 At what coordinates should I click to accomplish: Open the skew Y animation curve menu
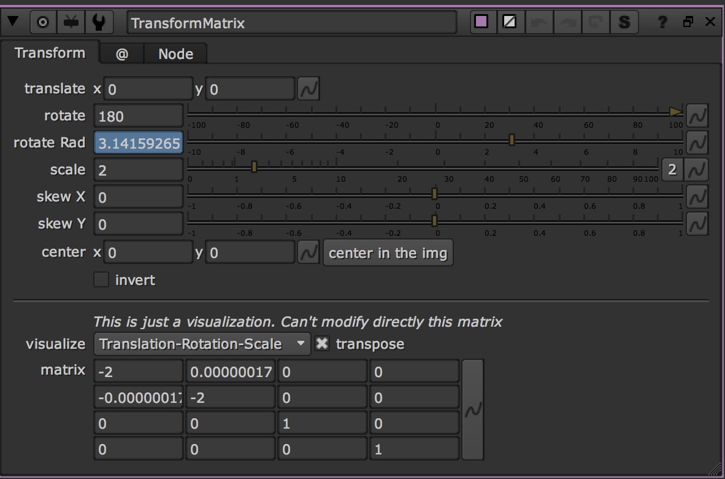(697, 224)
